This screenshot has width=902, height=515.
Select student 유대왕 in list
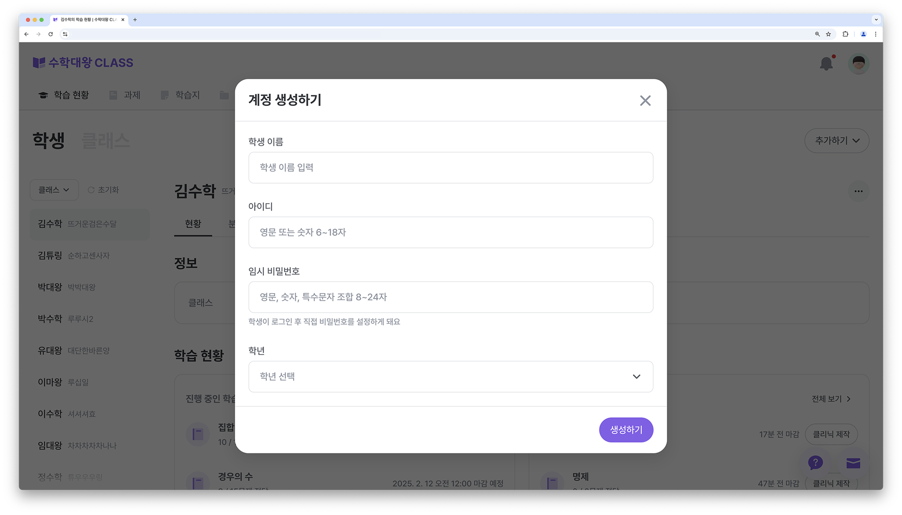point(90,351)
